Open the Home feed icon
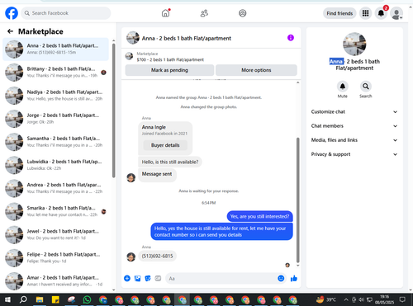 pyautogui.click(x=165, y=13)
